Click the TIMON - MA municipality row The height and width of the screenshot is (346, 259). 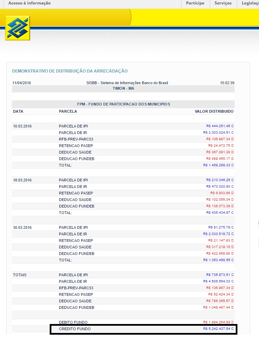123,88
